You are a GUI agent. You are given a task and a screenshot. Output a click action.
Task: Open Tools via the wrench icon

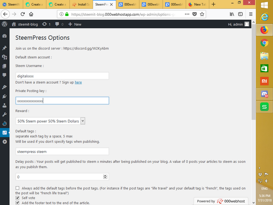click(4, 114)
